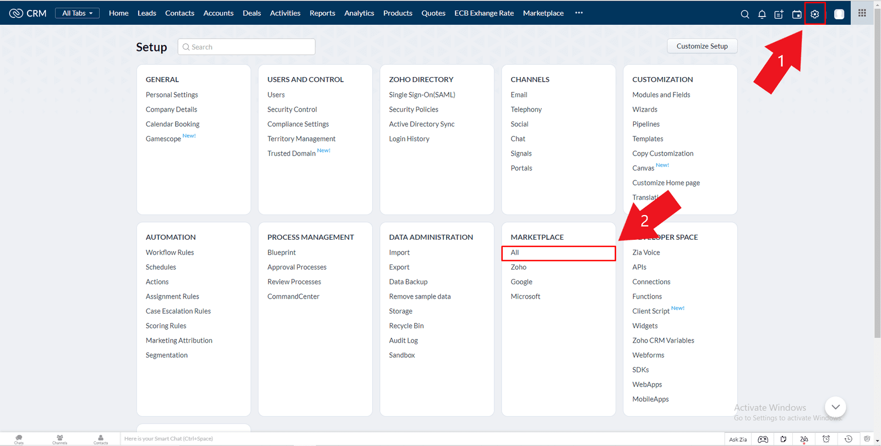
Task: Open Zia Voice in Developer Space
Action: pyautogui.click(x=646, y=252)
